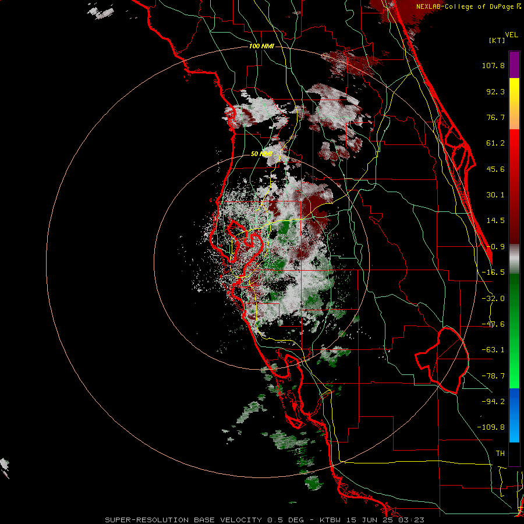Click the yellow-orange segment of the color bar

click(x=514, y=104)
